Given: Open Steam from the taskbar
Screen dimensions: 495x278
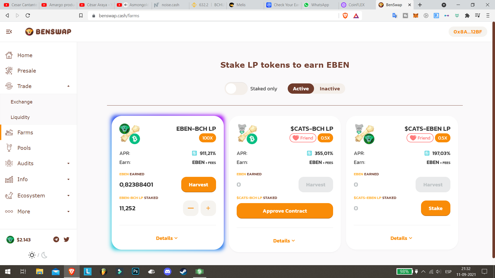Looking at the screenshot, I should point(183,272).
